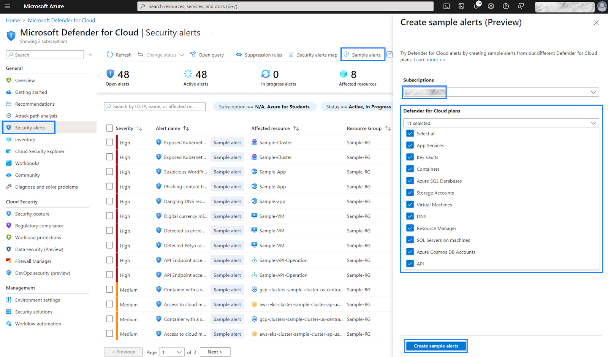608x357 pixels.
Task: Follow the Learn more link
Action: pyautogui.click(x=429, y=60)
